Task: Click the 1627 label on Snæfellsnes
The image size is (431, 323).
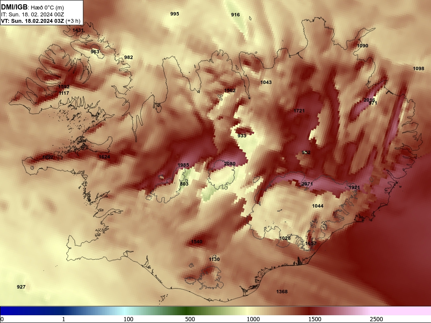Action: pos(48,157)
